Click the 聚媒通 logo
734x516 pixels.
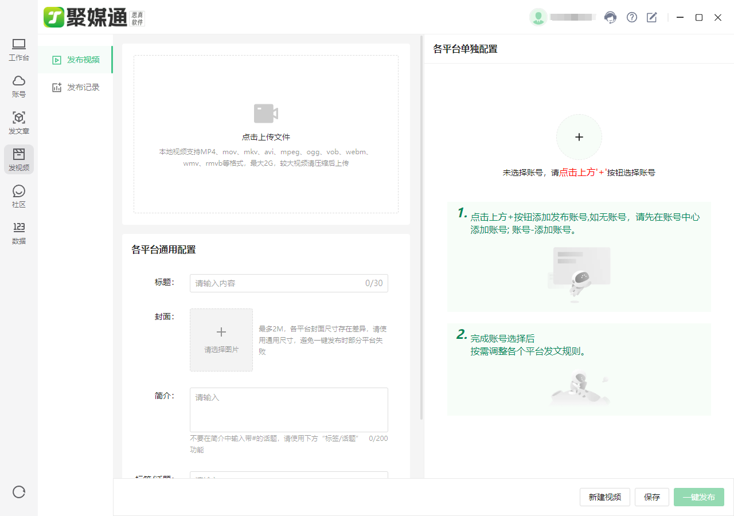coord(94,17)
